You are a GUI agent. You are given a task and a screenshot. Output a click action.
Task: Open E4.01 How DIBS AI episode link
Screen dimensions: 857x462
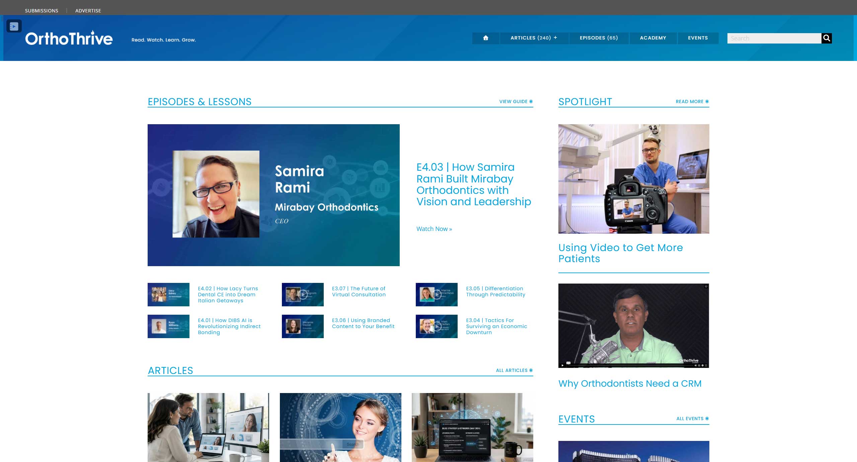point(229,326)
